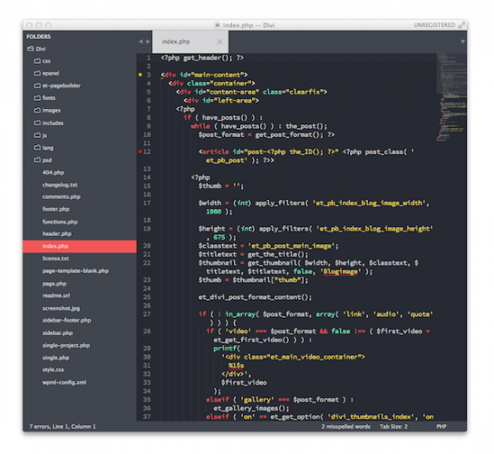Expand the css folder
494x454 pixels.
[x=43, y=61]
